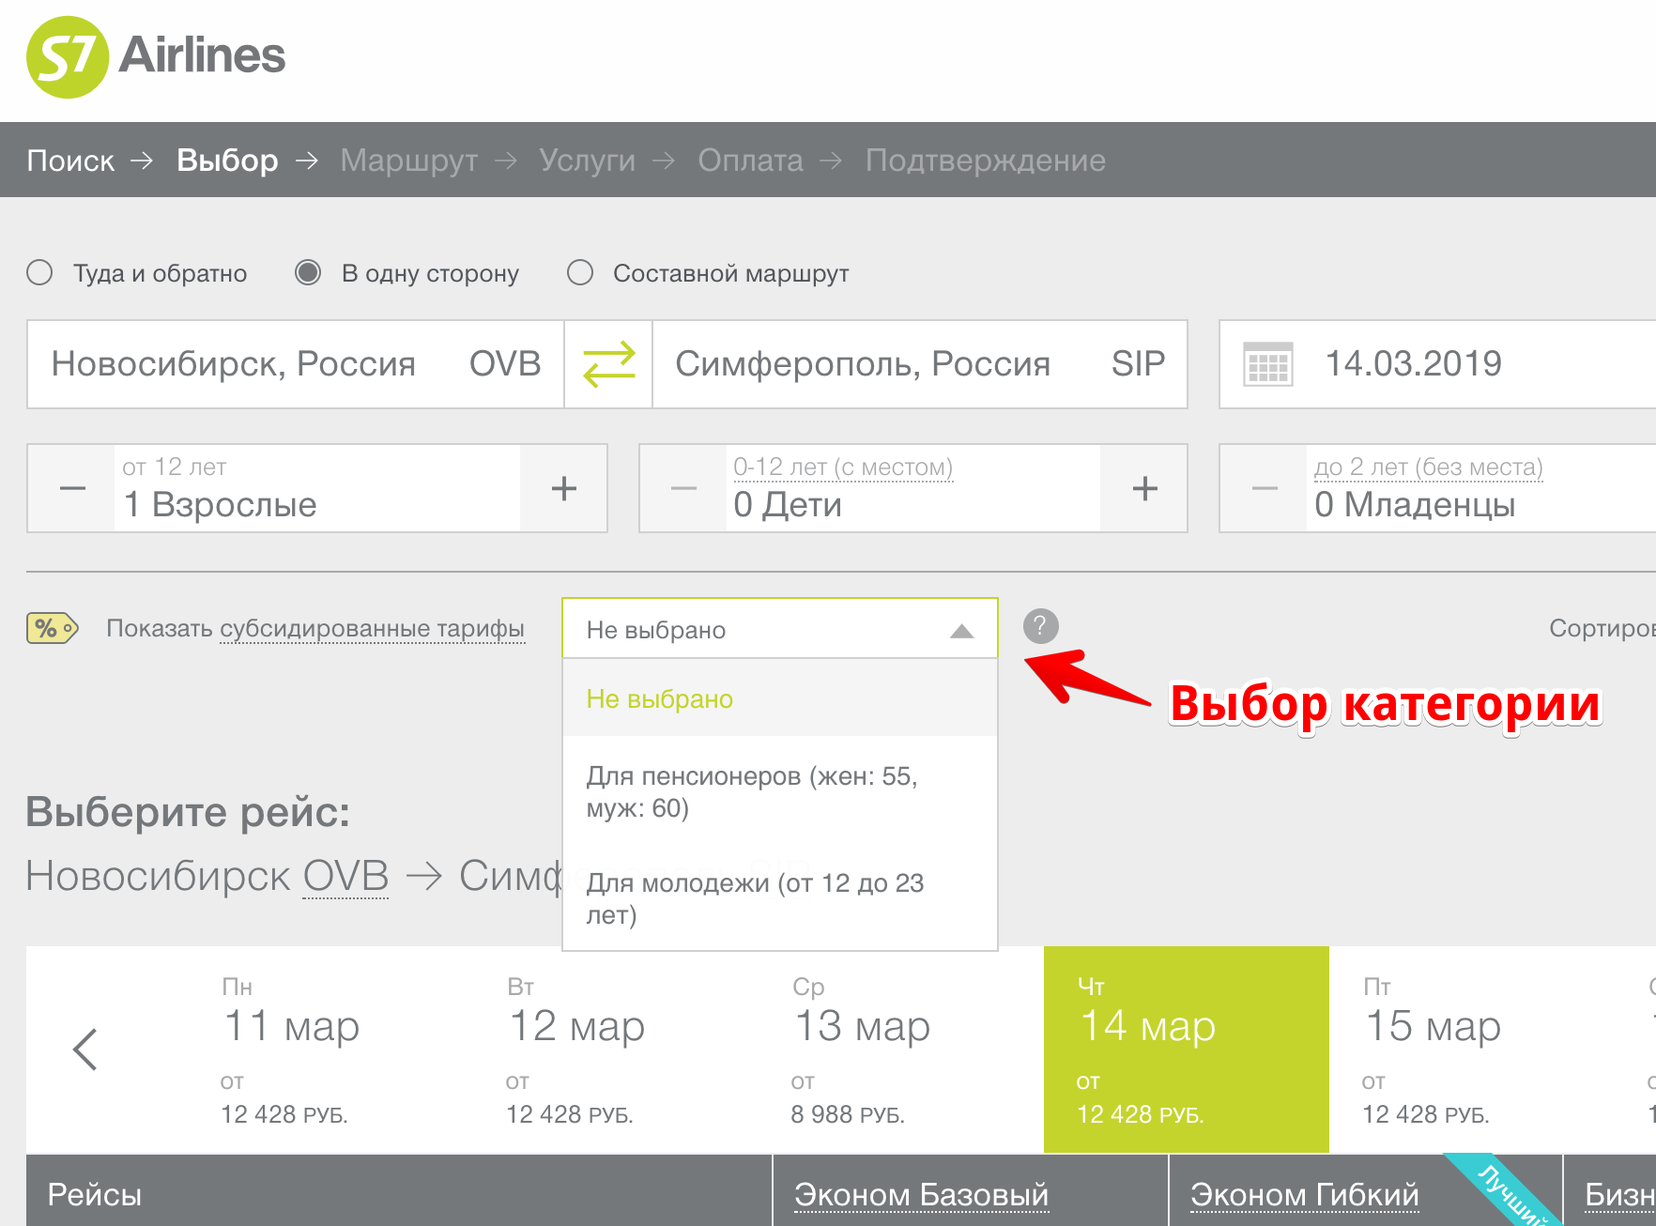The image size is (1656, 1226).
Task: Click the Рейсы column header
Action: [94, 1194]
